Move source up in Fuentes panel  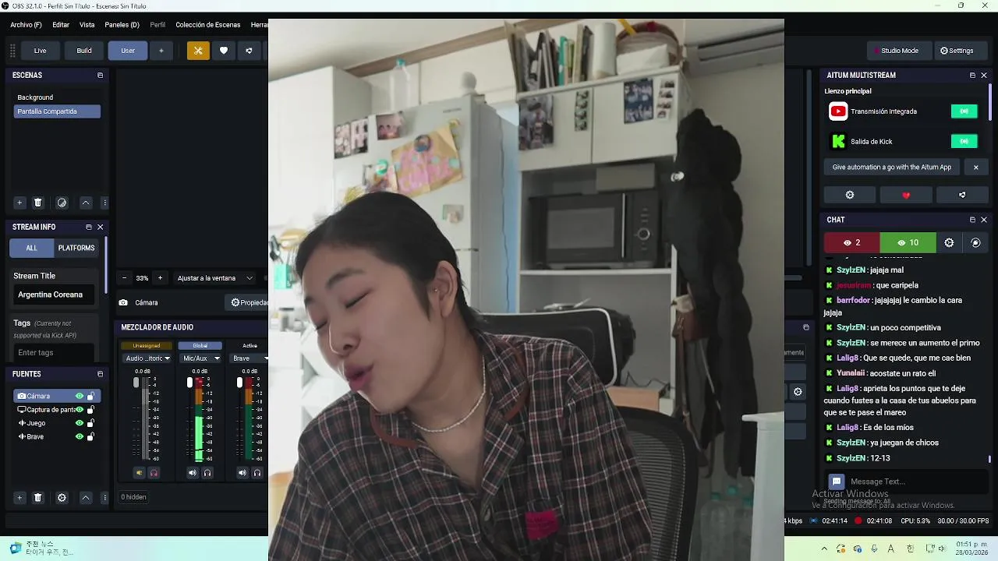coord(86,497)
